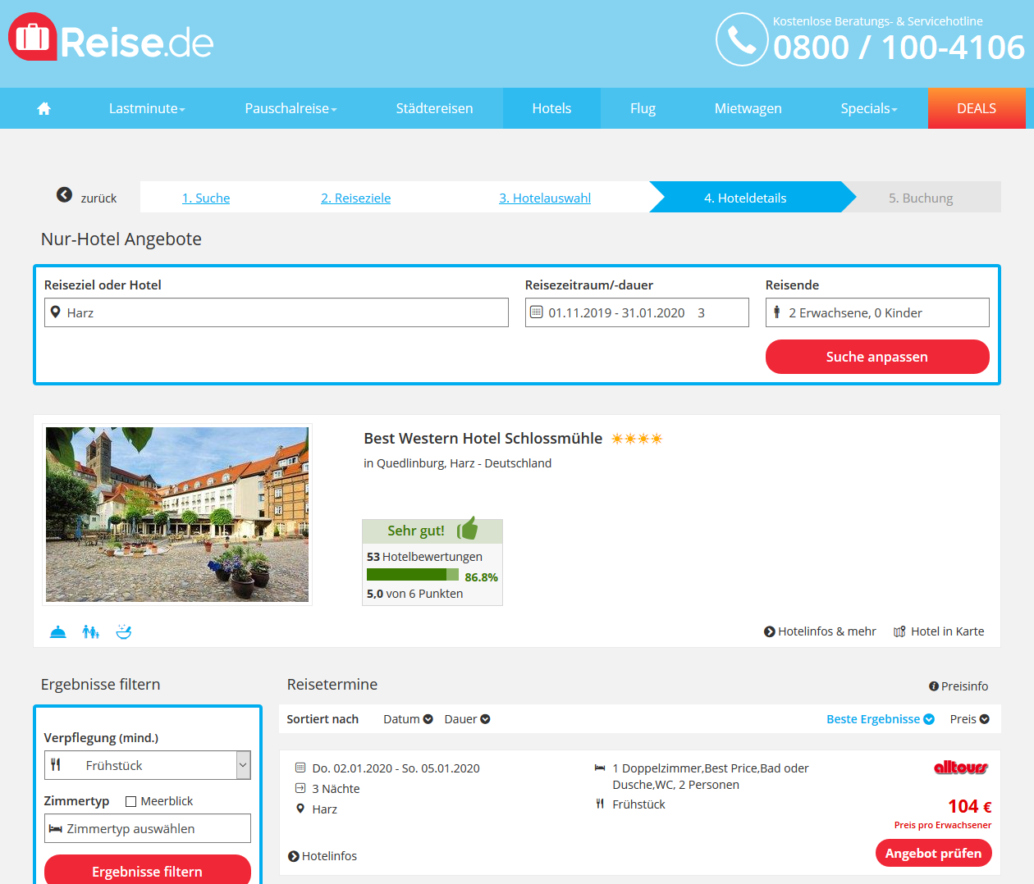Viewport: 1034px width, 884px height.
Task: Enable the Meerblick checkbox
Action: coord(130,801)
